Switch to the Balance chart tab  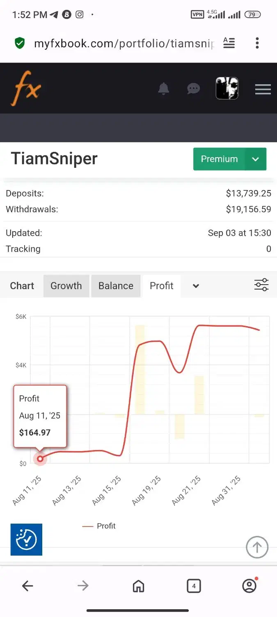pyautogui.click(x=116, y=286)
